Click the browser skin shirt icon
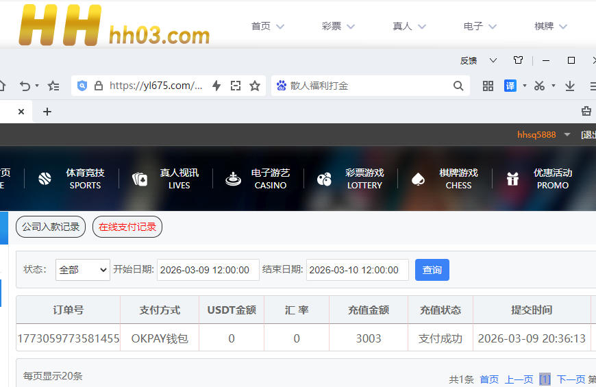Screen dimensions: 596x387 click(x=518, y=60)
